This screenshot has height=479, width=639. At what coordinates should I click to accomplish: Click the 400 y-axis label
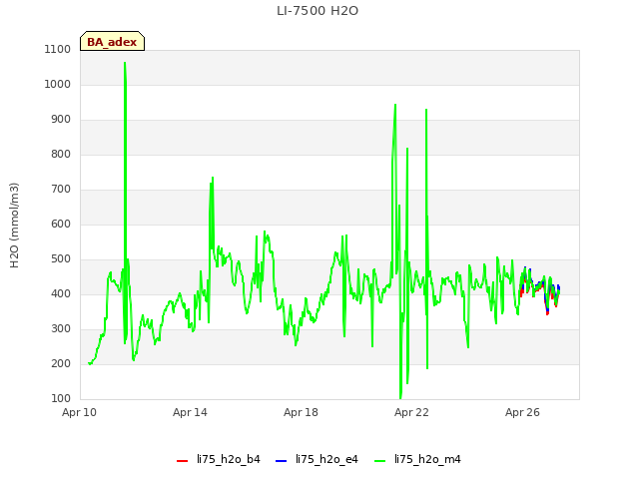coord(61,294)
